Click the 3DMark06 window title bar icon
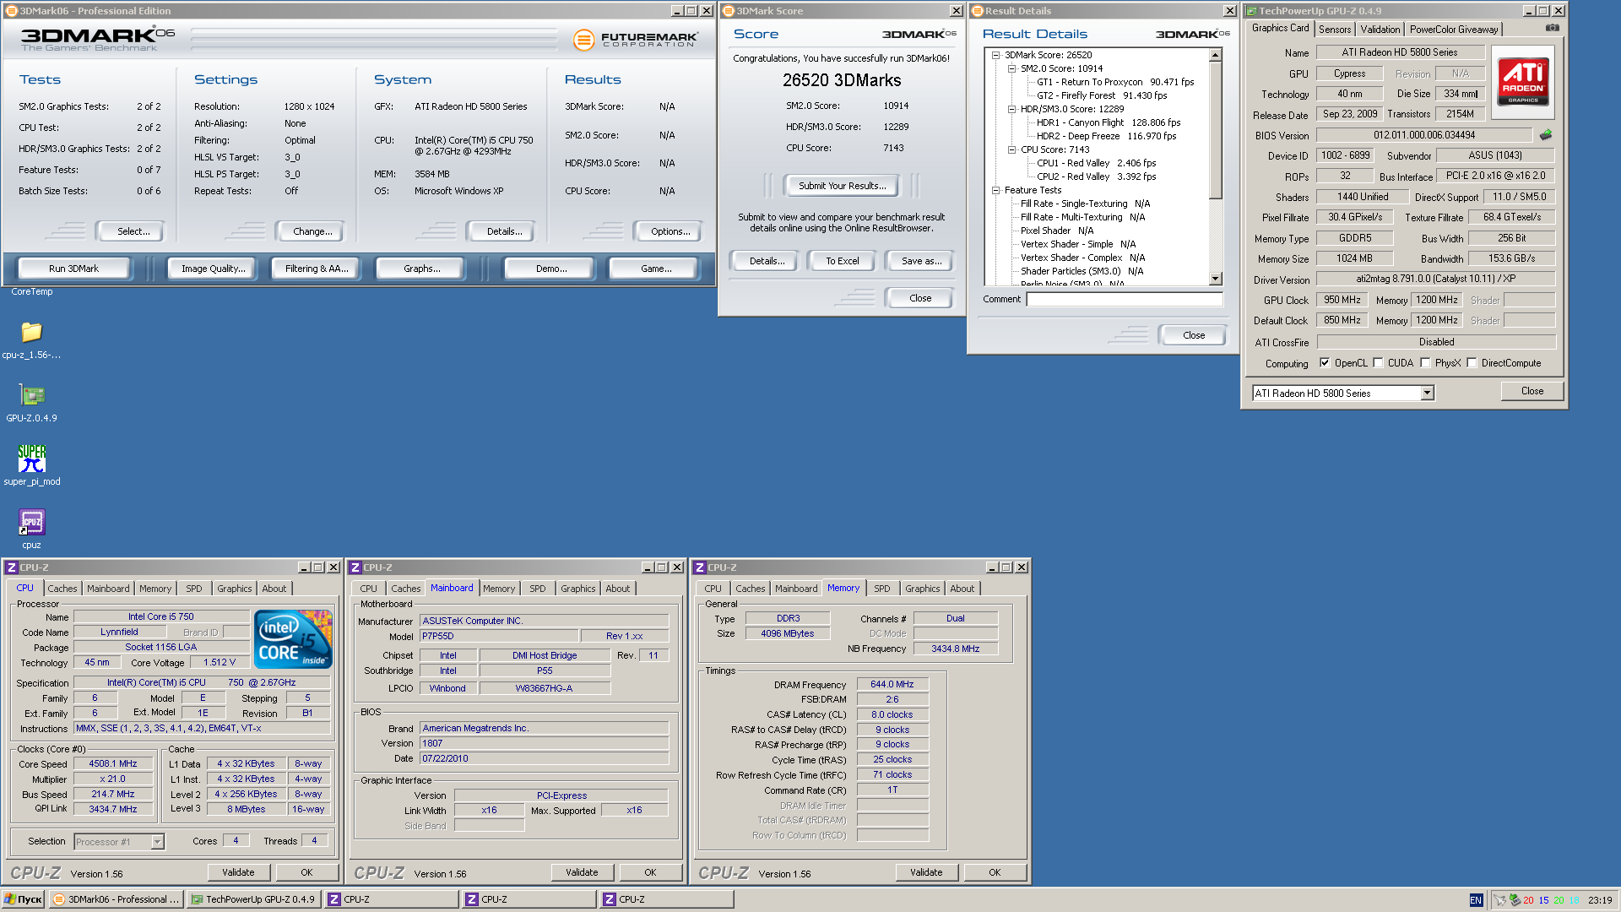Image resolution: width=1621 pixels, height=912 pixels. tap(12, 11)
